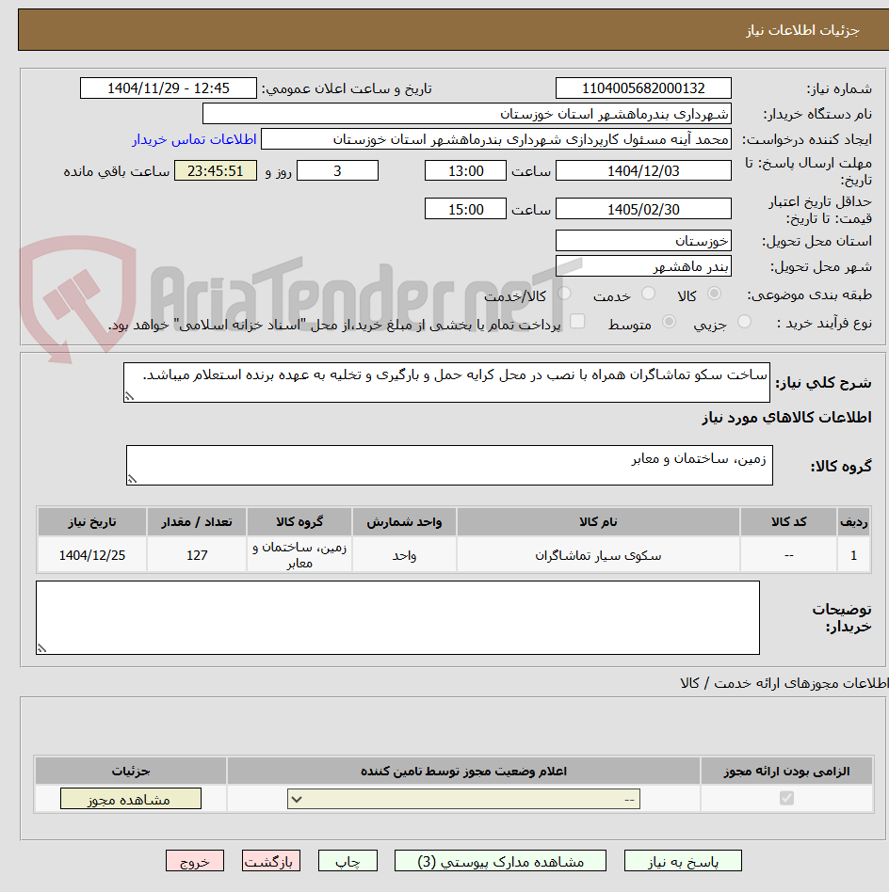
Task: Click the response deadline date 1404/12/03
Action: click(x=643, y=170)
